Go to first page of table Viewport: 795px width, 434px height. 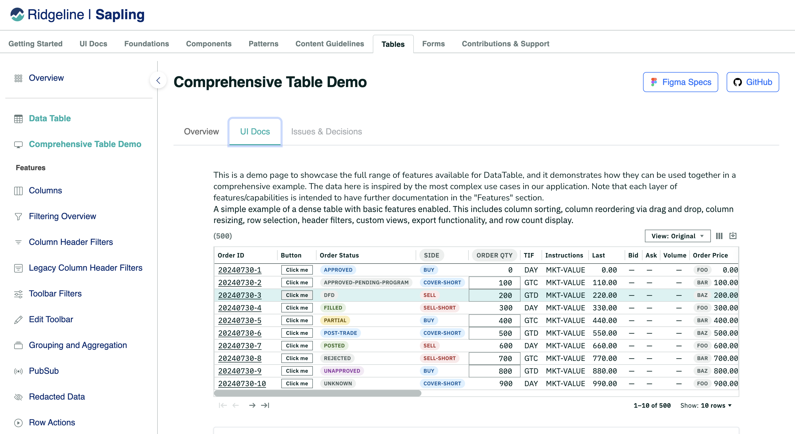click(x=222, y=405)
